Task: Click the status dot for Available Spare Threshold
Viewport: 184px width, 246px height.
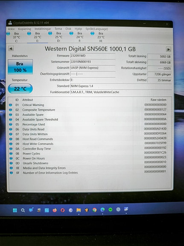Action: tap(11, 119)
